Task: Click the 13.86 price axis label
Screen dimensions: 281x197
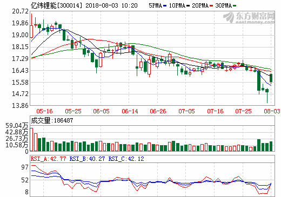Action: 20,105
